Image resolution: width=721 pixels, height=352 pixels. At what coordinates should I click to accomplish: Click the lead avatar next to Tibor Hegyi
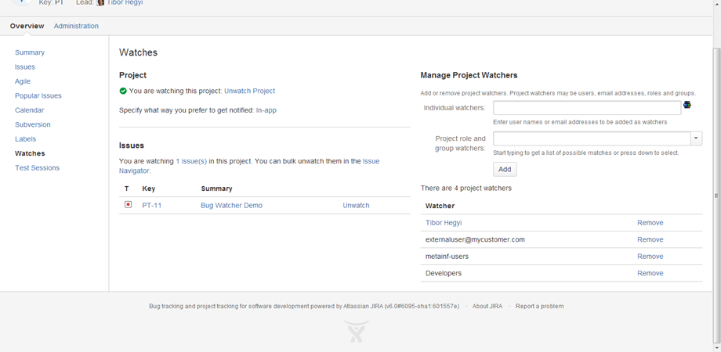click(x=100, y=2)
